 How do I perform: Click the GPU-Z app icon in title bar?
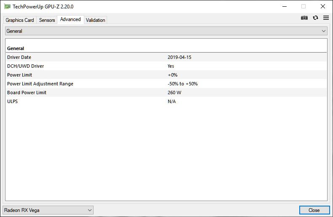[x=7, y=7]
